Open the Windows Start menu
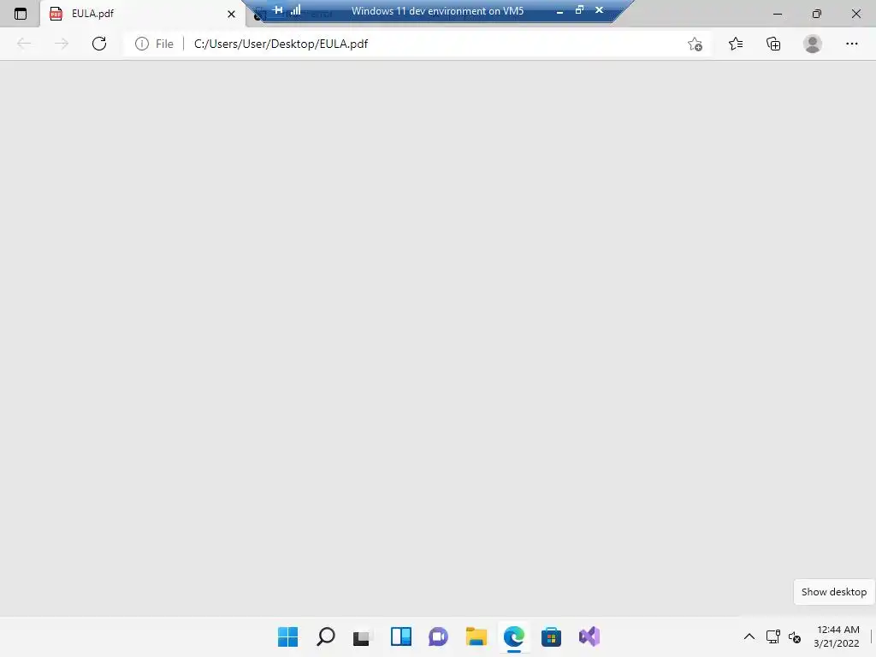 (x=288, y=636)
